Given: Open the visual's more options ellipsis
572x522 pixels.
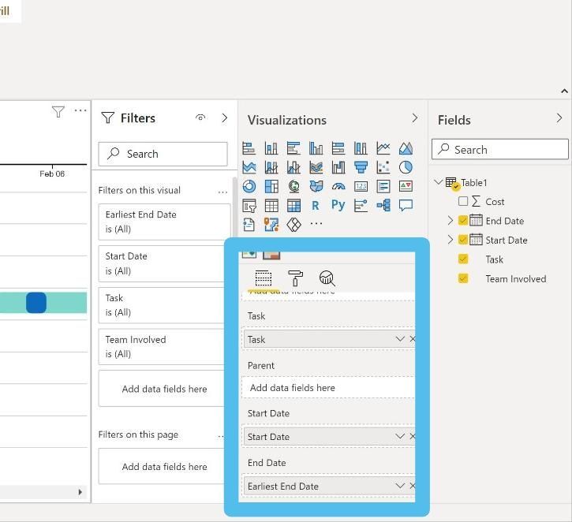Looking at the screenshot, I should 80,110.
